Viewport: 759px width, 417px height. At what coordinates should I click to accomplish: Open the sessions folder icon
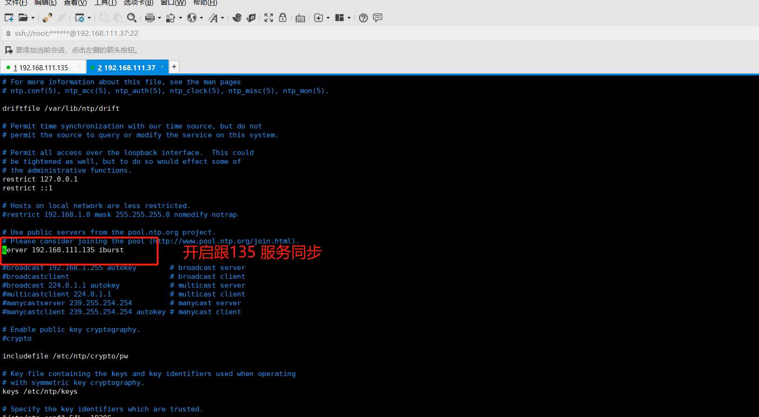coord(23,18)
